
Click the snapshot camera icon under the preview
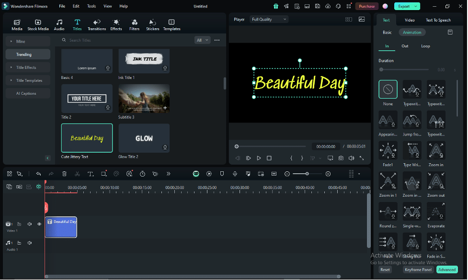(341, 157)
